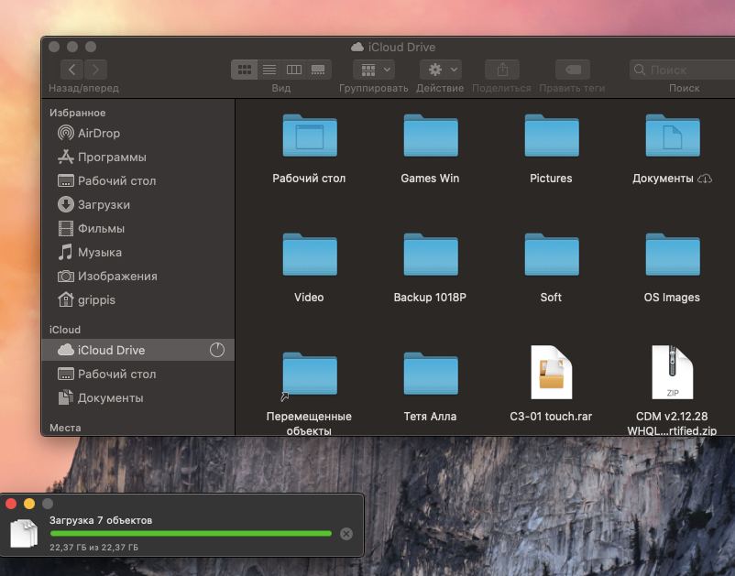Select the Документы folder icon
This screenshot has width=735, height=576.
(672, 136)
